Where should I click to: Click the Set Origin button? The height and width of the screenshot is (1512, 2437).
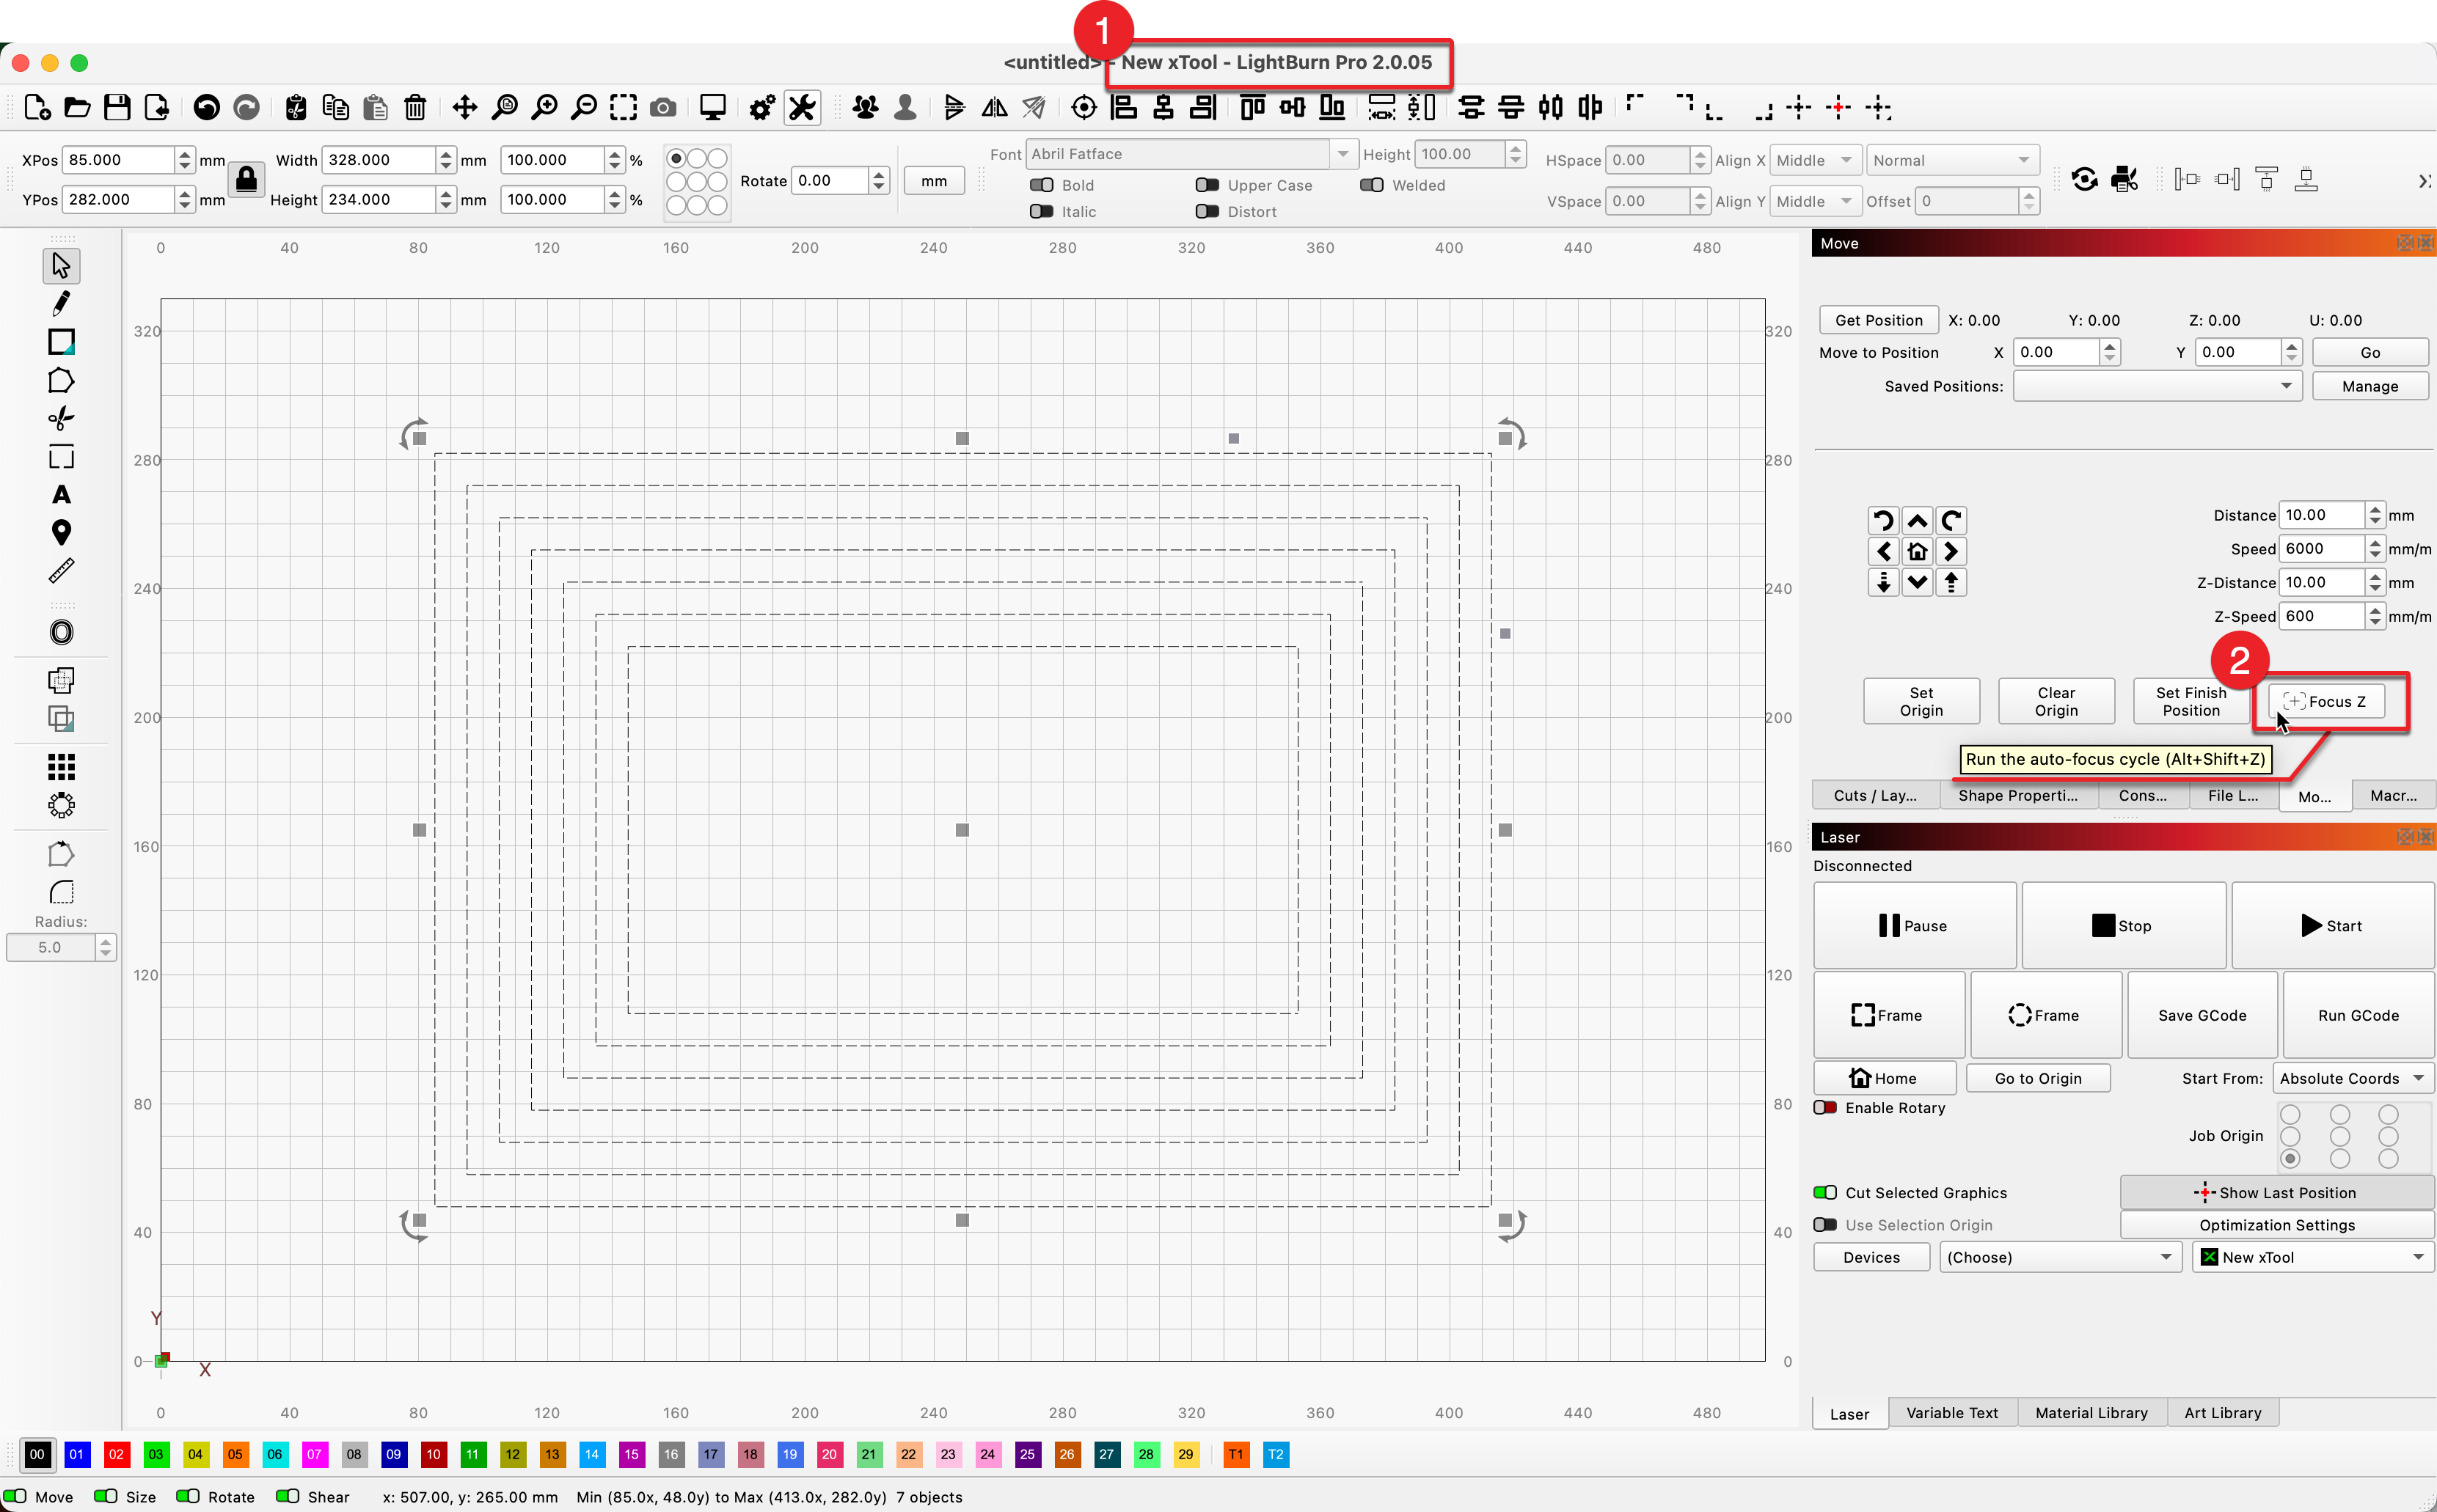[1921, 701]
